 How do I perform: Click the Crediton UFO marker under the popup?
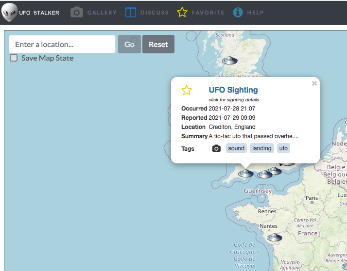[x=245, y=173]
